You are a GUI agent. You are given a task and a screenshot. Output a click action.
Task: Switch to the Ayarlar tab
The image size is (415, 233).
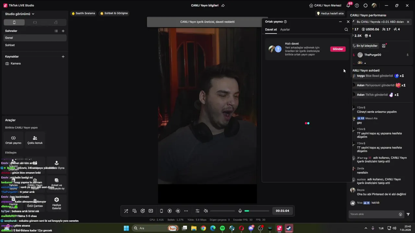285,29
